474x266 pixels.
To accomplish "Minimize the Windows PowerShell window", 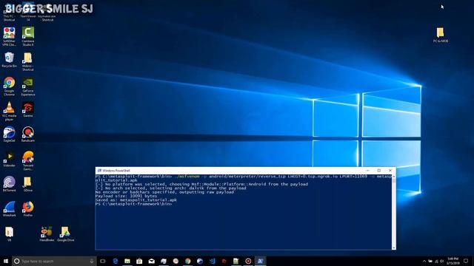I will click(368, 171).
